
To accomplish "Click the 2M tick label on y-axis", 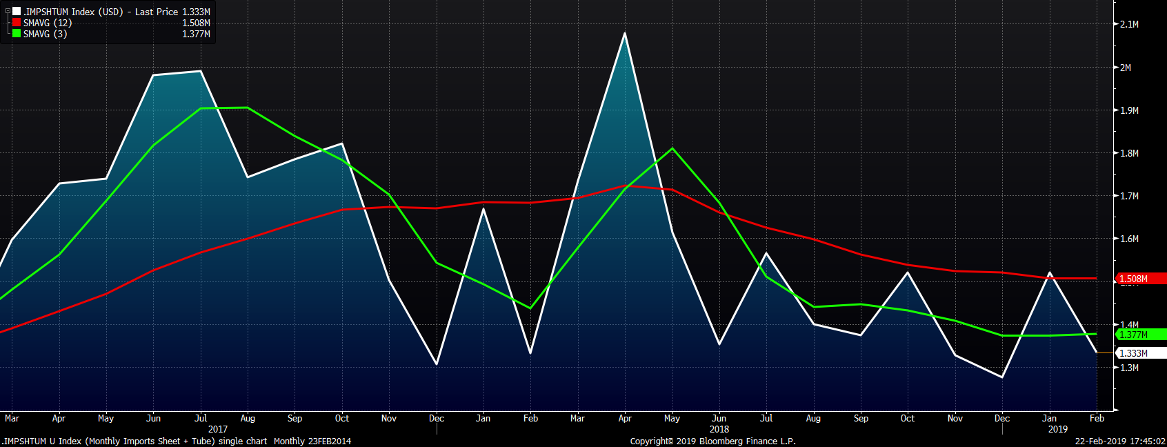I will click(1126, 68).
